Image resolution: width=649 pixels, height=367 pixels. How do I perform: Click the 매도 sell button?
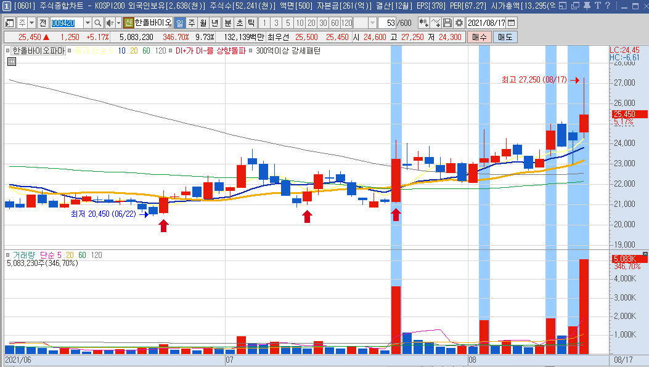(x=505, y=37)
